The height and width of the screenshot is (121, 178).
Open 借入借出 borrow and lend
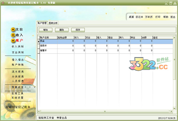[18, 60]
